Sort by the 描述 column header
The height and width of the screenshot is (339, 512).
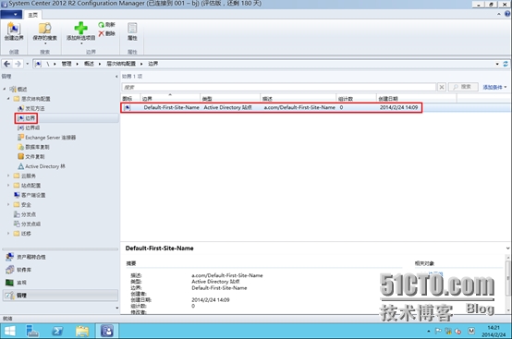299,98
